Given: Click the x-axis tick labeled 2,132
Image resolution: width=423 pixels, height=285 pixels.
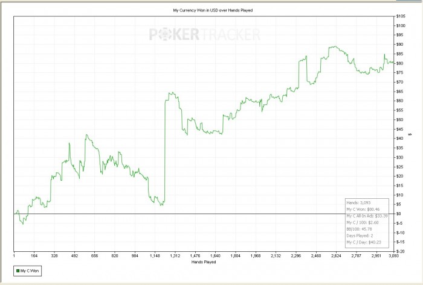Looking at the screenshot, I should 276,255.
